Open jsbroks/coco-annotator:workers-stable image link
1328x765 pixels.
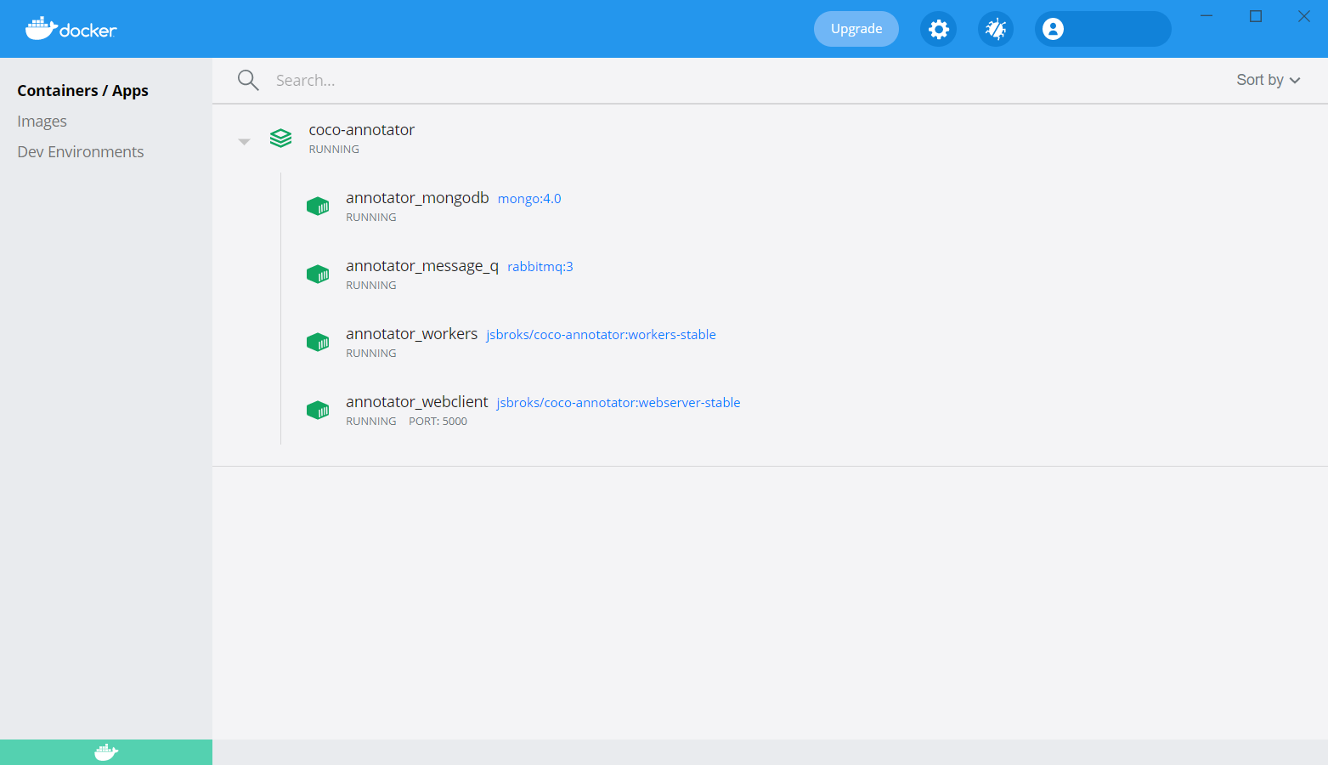pyautogui.click(x=602, y=335)
